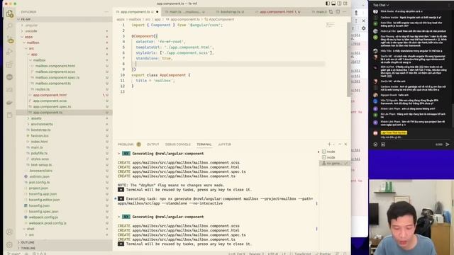The width and height of the screenshot is (454, 255).
Task: Open Run and Debug in activity bar
Action: pos(10,52)
